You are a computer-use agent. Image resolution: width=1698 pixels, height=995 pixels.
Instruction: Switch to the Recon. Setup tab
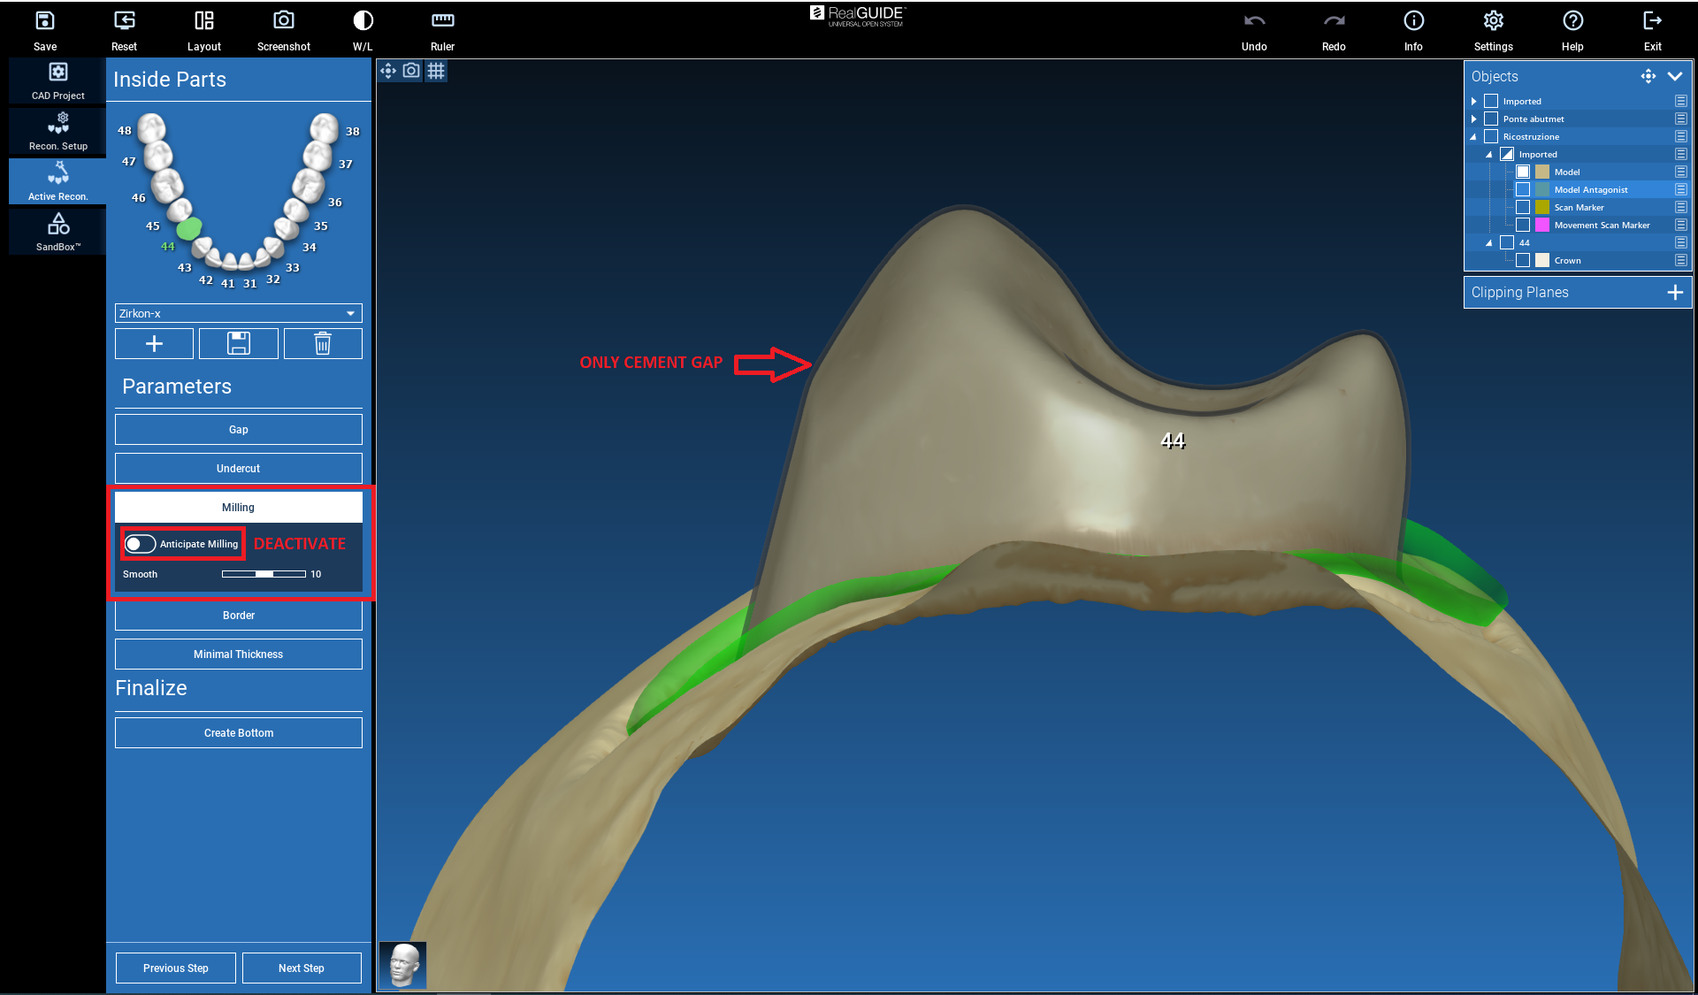(58, 131)
